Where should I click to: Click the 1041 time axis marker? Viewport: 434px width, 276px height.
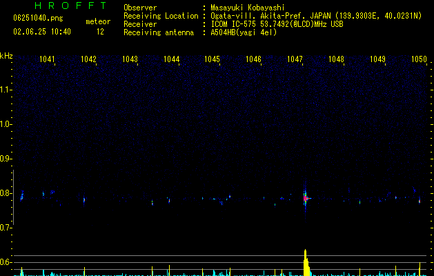48,59
